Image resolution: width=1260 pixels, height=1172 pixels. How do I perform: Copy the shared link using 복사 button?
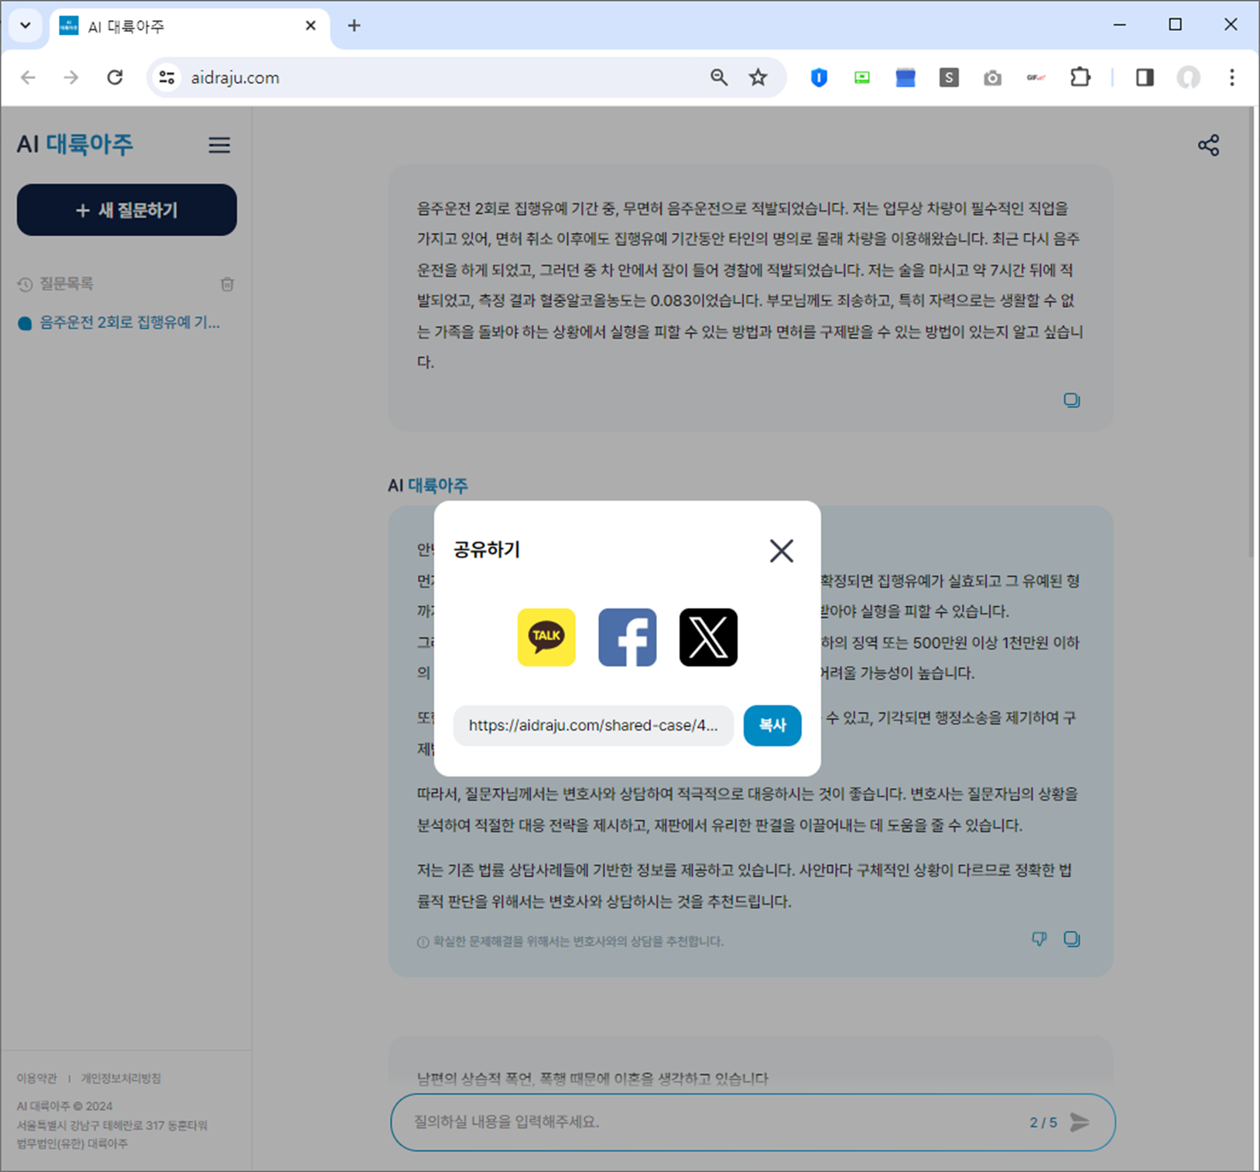click(x=772, y=725)
